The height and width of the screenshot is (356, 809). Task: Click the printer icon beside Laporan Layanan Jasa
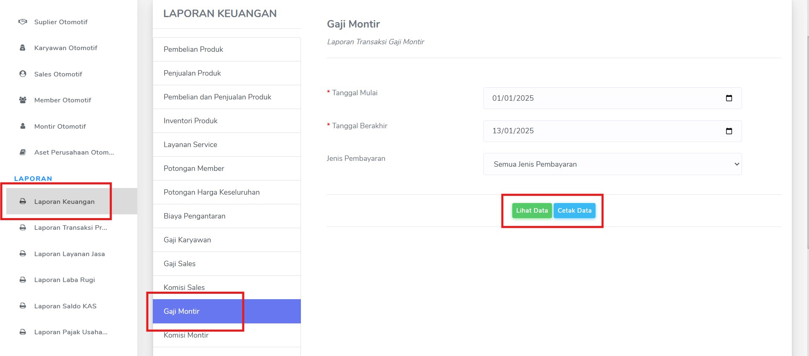(23, 254)
